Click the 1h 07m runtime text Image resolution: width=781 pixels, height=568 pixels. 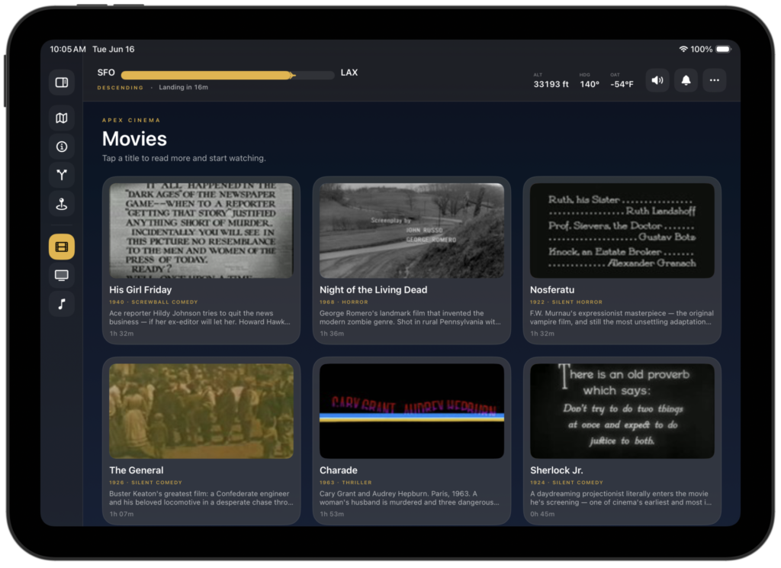click(121, 514)
